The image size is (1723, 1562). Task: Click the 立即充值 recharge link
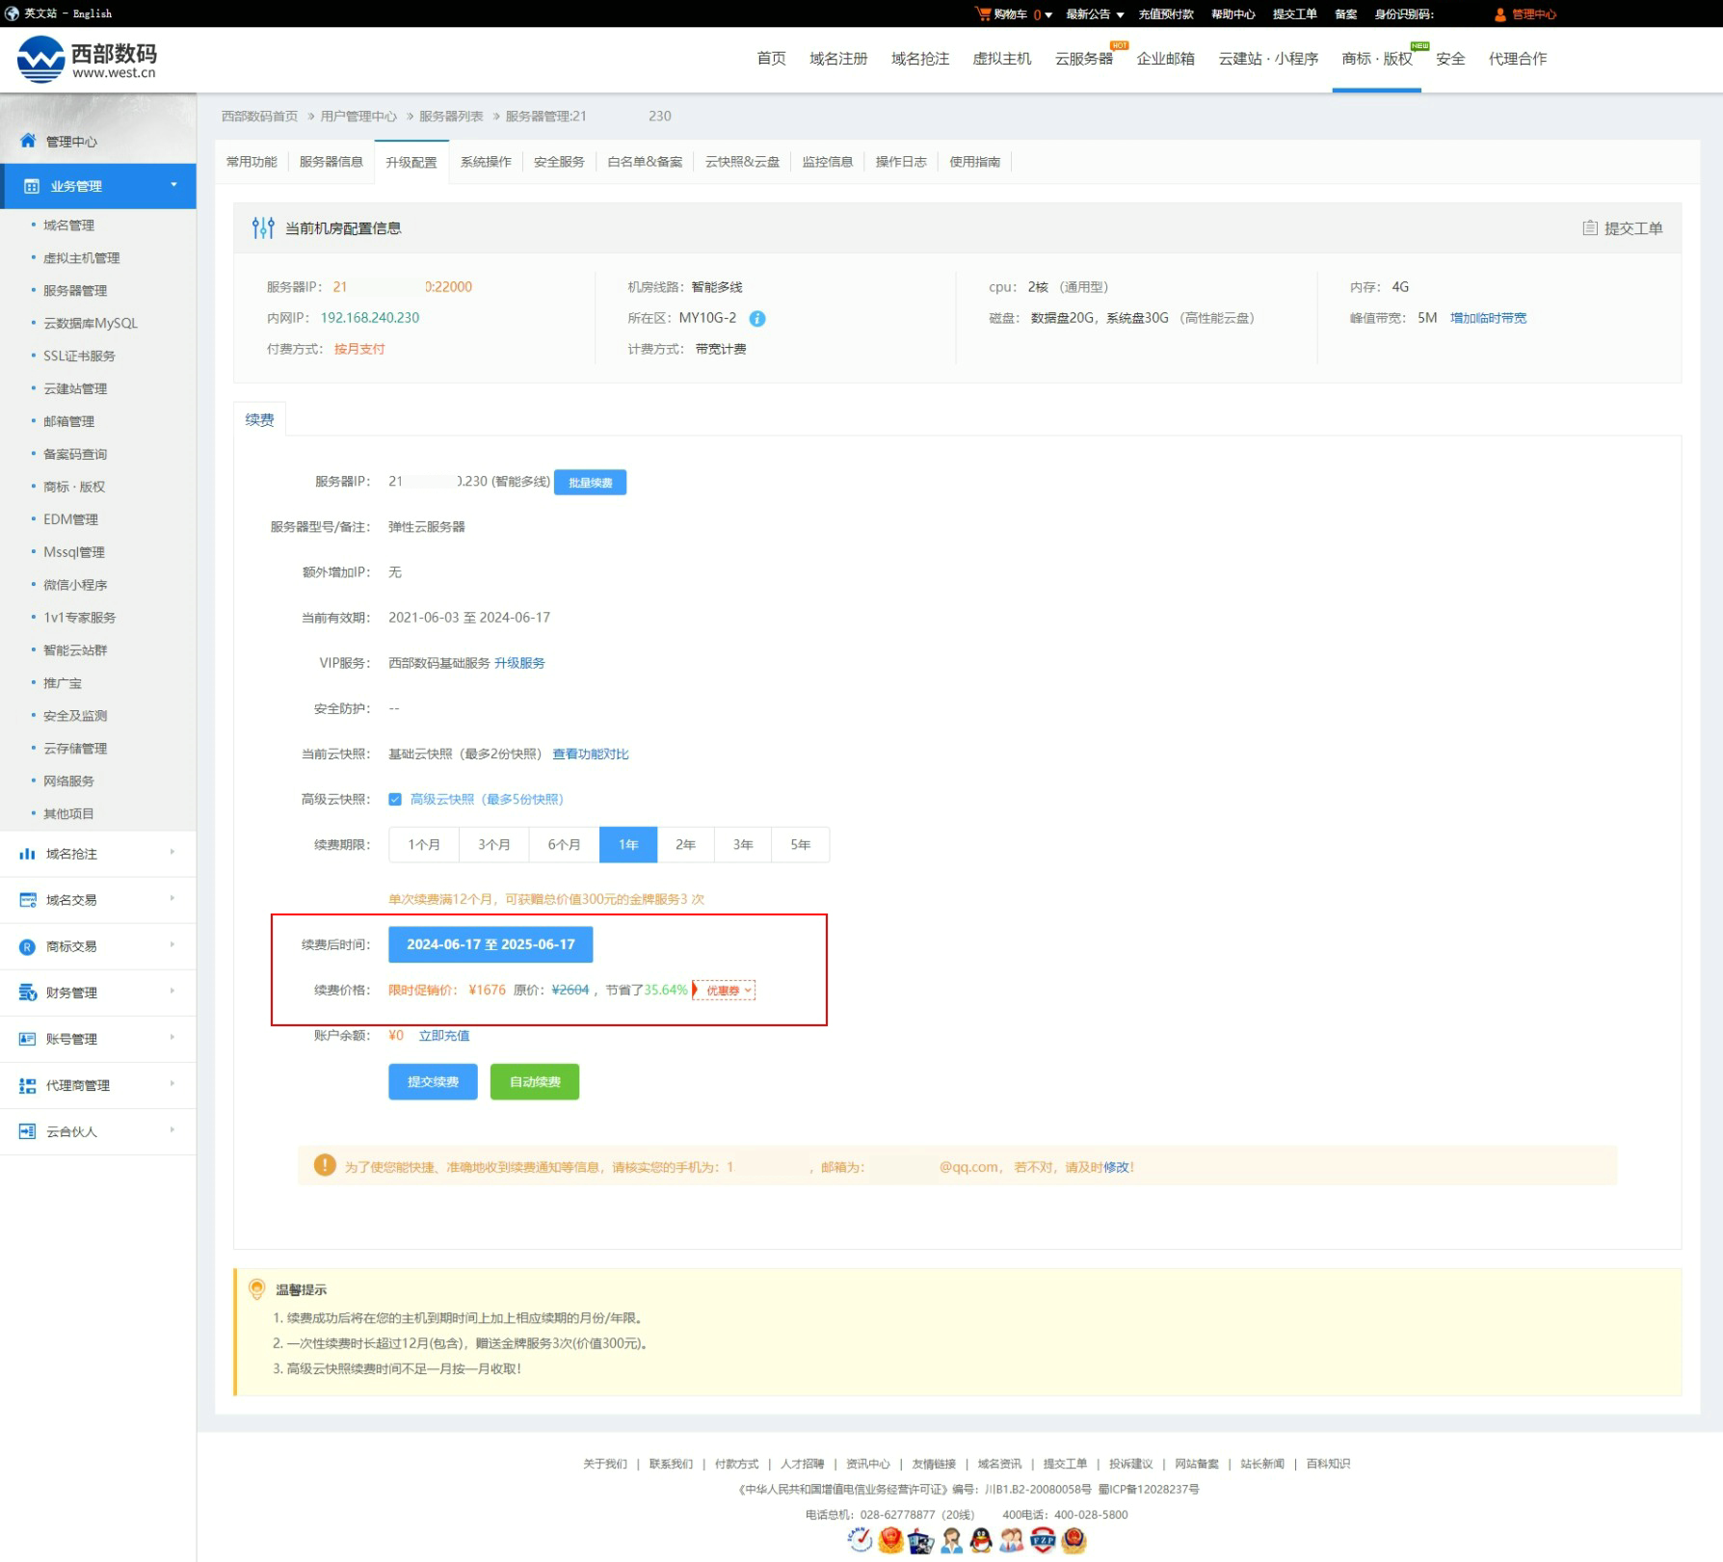coord(444,1036)
